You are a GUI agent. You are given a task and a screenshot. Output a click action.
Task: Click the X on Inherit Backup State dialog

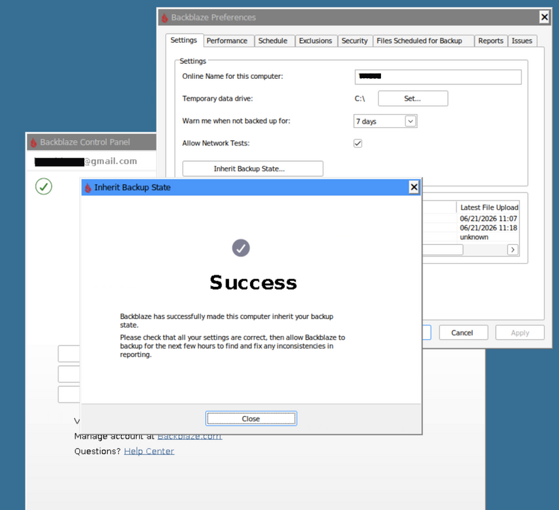(414, 187)
